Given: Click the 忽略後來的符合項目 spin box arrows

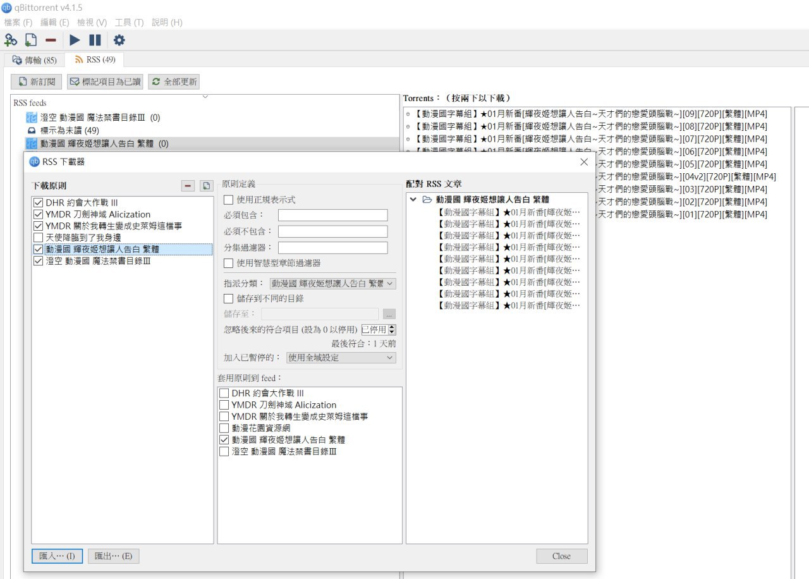Looking at the screenshot, I should tap(392, 329).
